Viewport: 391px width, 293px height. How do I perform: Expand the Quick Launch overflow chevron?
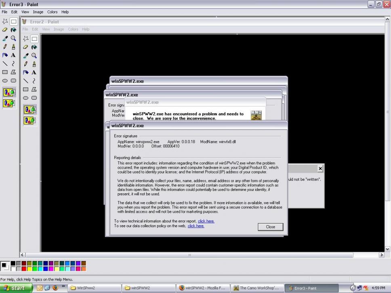63,287
